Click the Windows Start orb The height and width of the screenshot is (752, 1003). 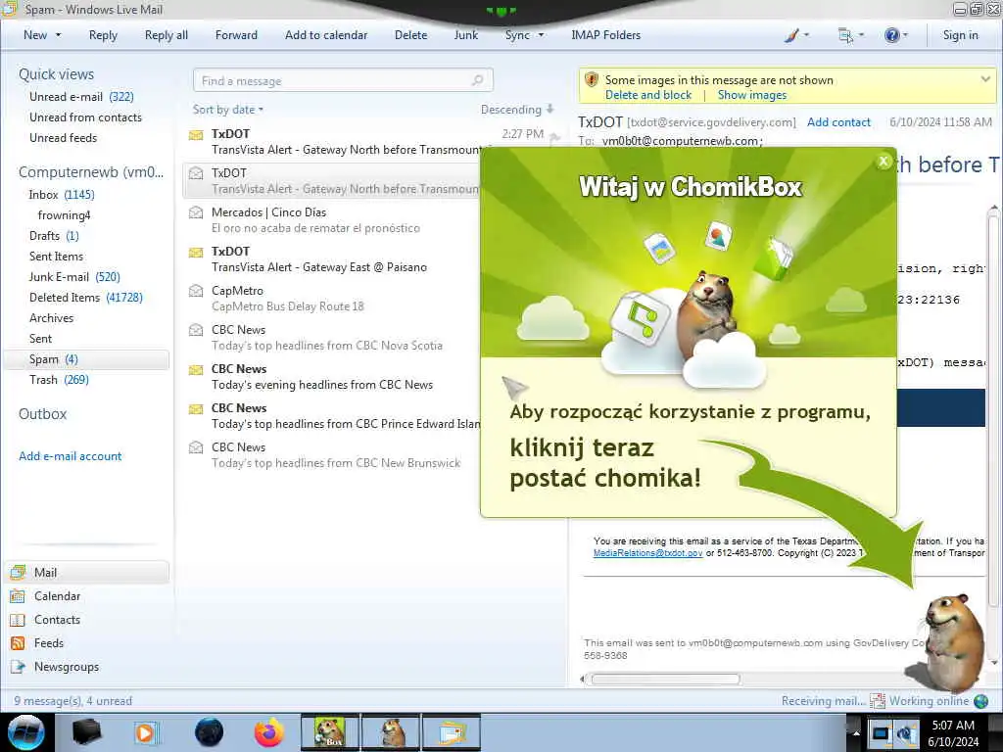26,732
